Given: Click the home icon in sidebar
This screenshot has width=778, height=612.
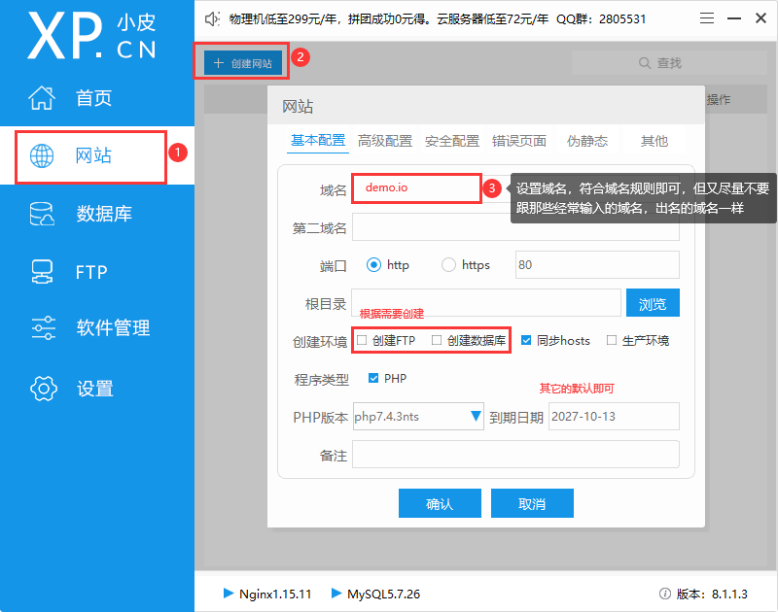Looking at the screenshot, I should tap(42, 97).
